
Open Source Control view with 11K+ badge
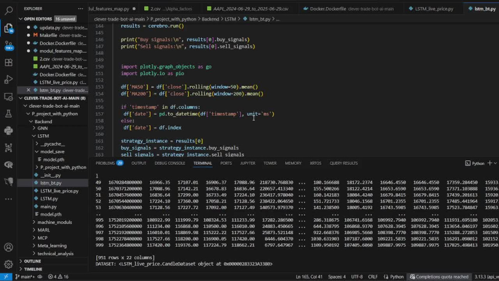[x=8, y=45]
